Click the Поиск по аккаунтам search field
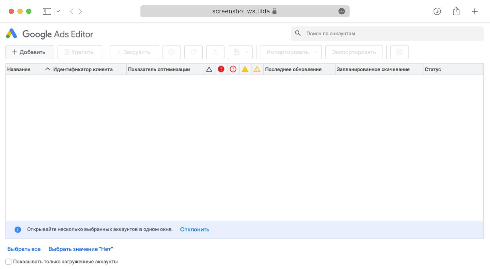Viewport: 490px width, 269px height. (x=391, y=34)
